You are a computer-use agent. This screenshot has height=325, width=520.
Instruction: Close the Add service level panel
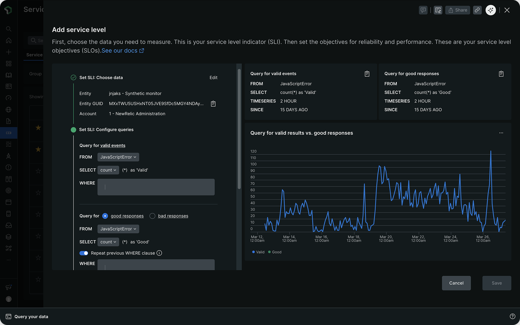tap(507, 10)
